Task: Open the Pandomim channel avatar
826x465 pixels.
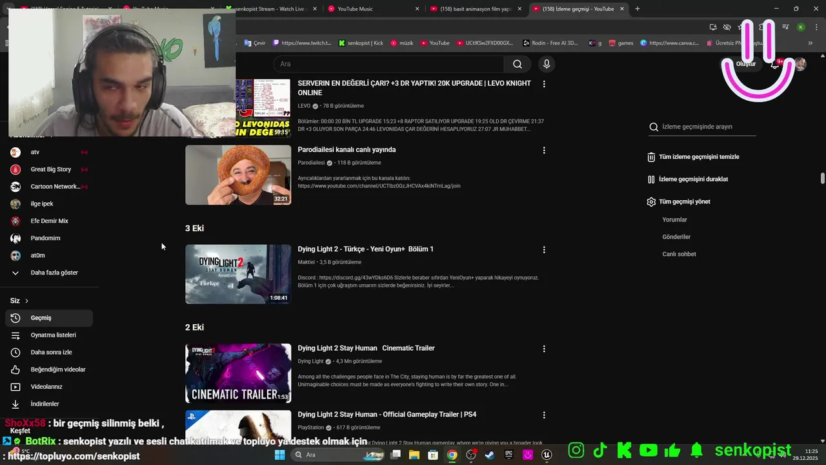Action: (x=15, y=238)
